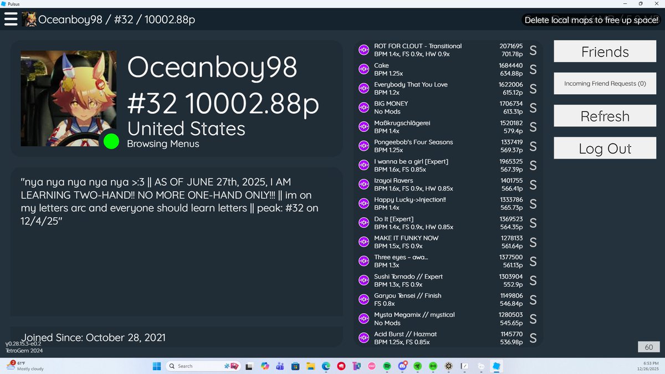Click the profile avatar icon in the title bar
This screenshot has width=665, height=374.
(x=29, y=19)
